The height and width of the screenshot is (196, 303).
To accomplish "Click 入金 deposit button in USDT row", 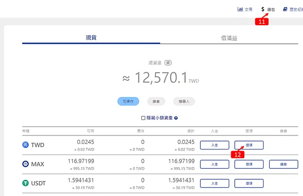I will (215, 183).
